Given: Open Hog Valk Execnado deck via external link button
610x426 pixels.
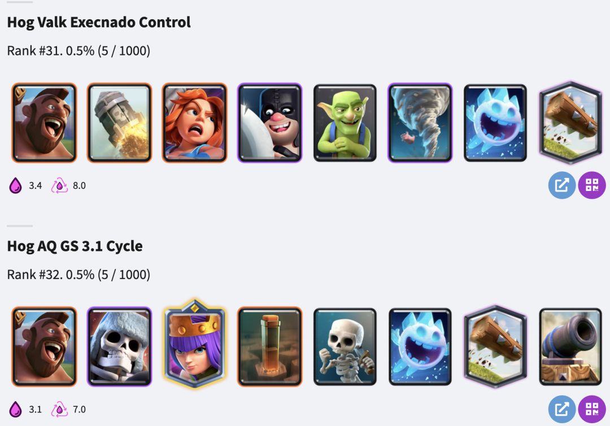Looking at the screenshot, I should click(562, 185).
